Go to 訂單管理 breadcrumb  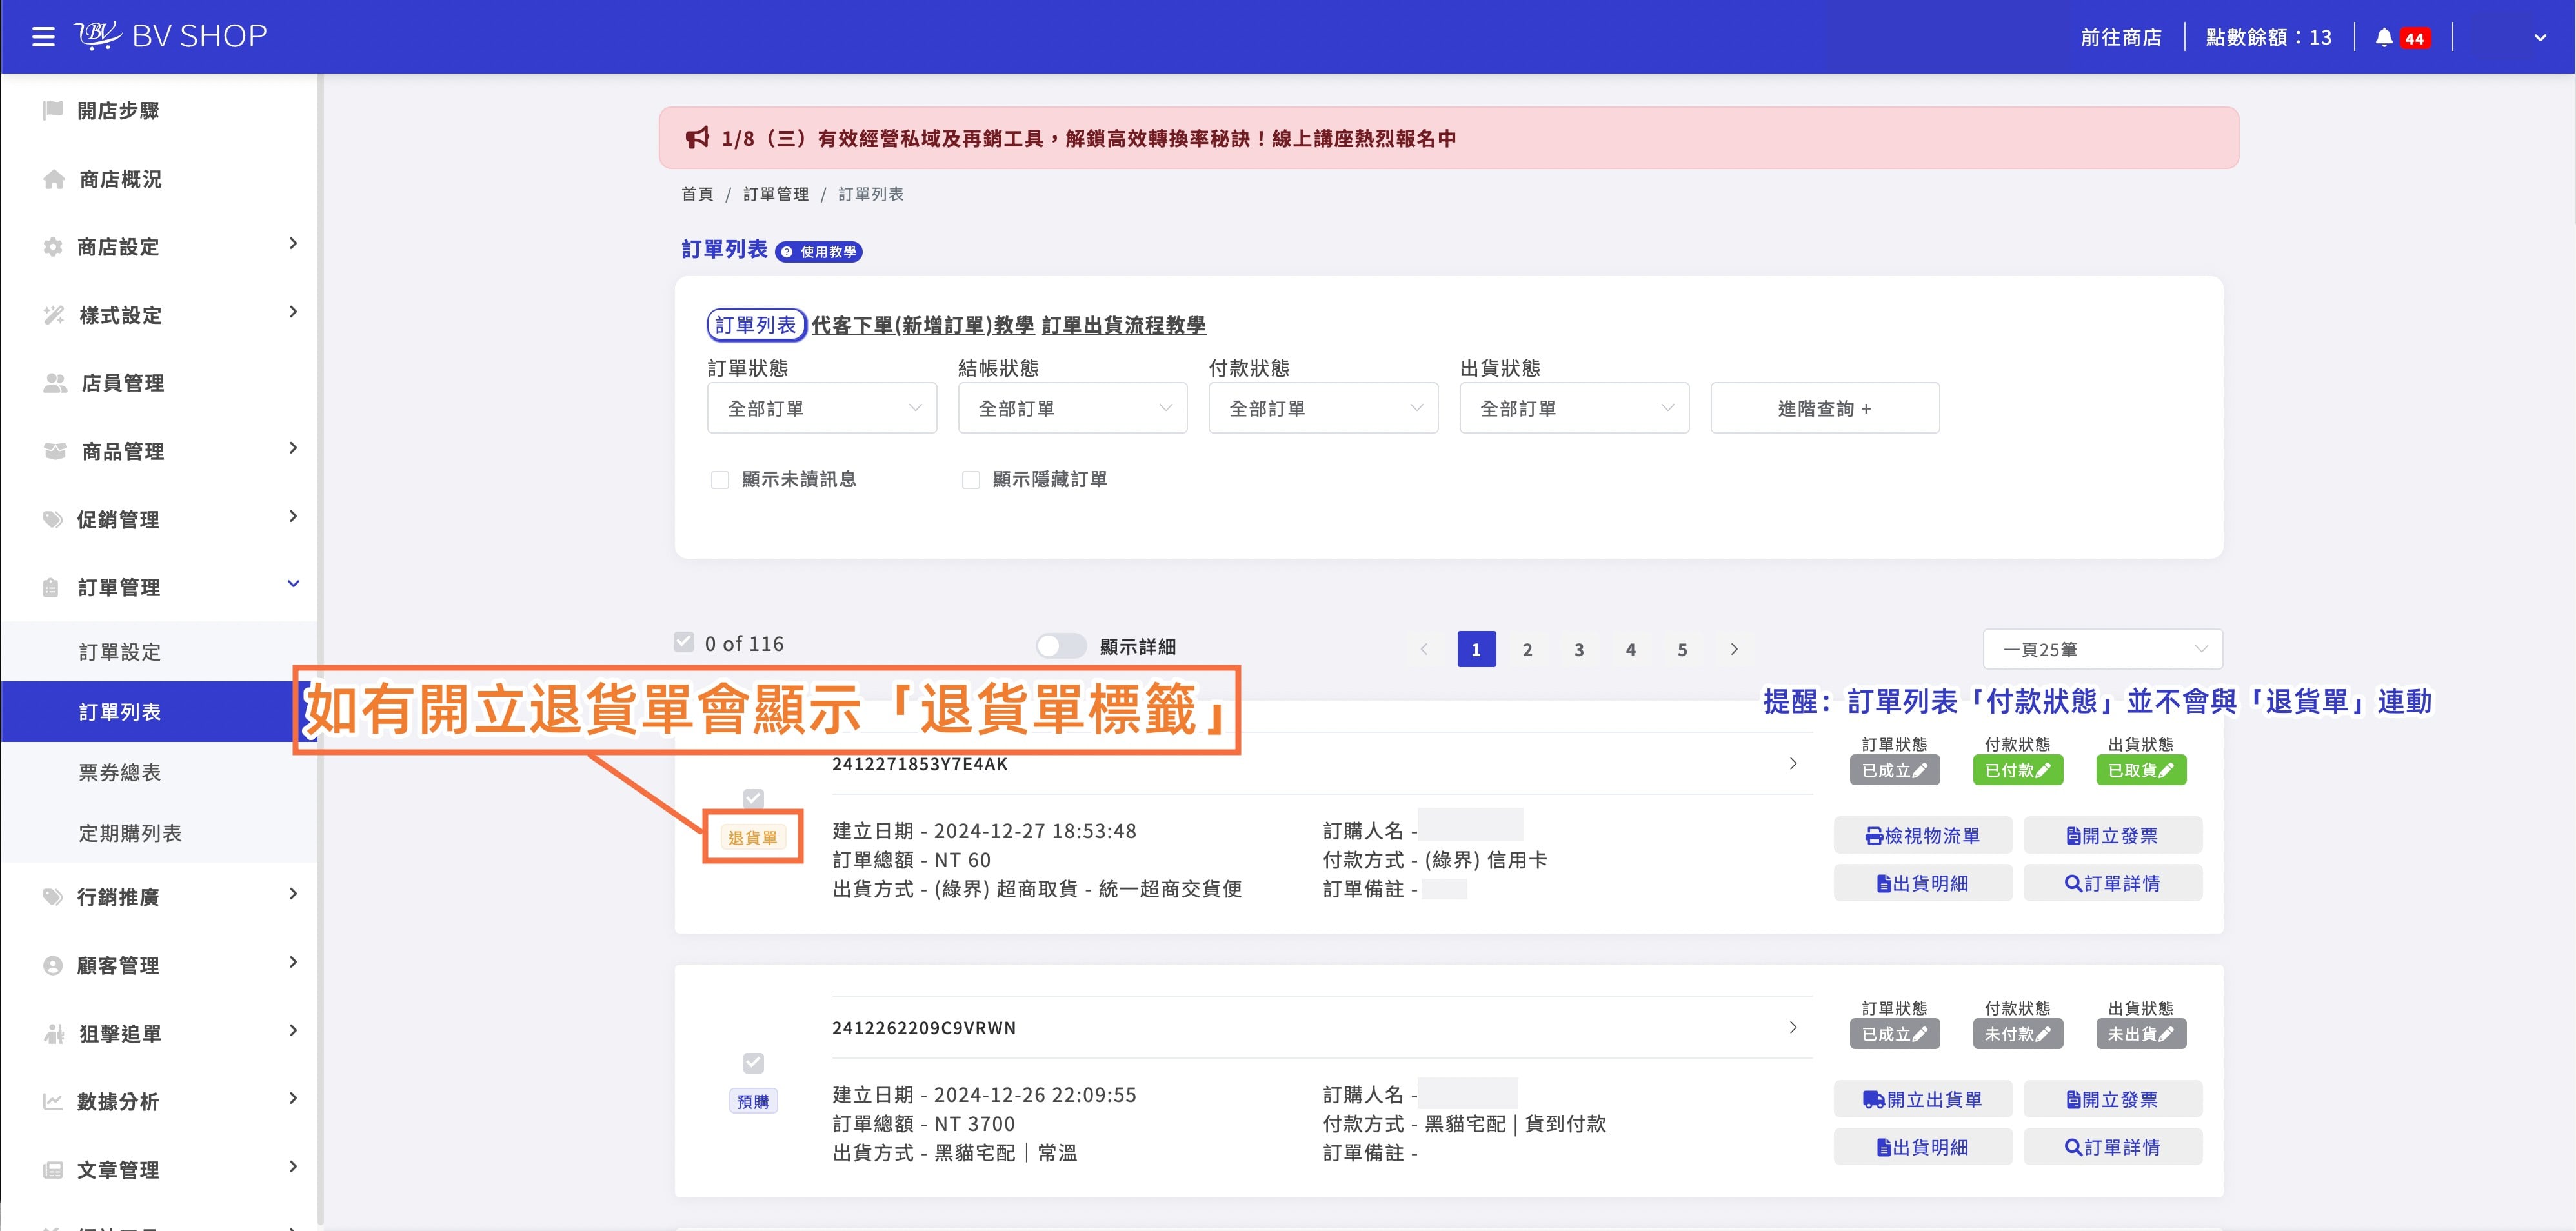pyautogui.click(x=775, y=194)
